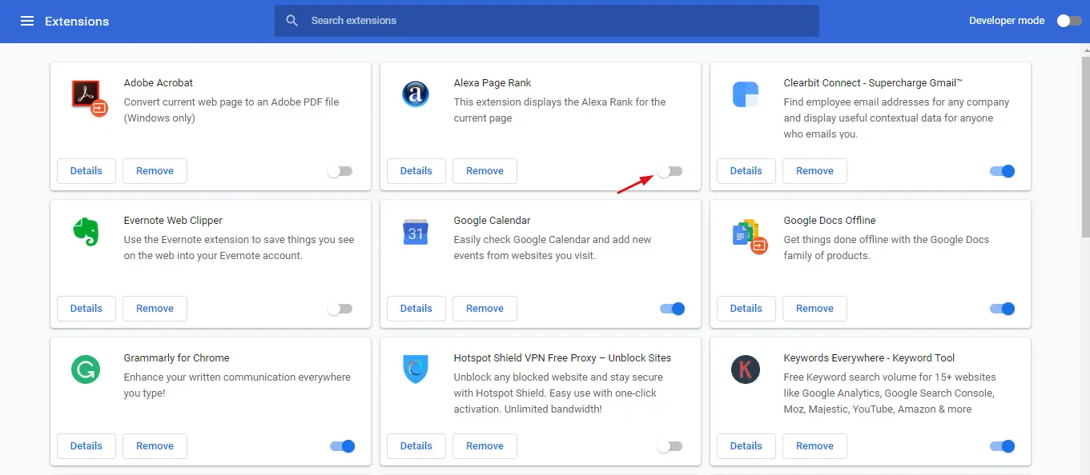
Task: Click the Clearbit Connect extension icon
Action: click(746, 94)
